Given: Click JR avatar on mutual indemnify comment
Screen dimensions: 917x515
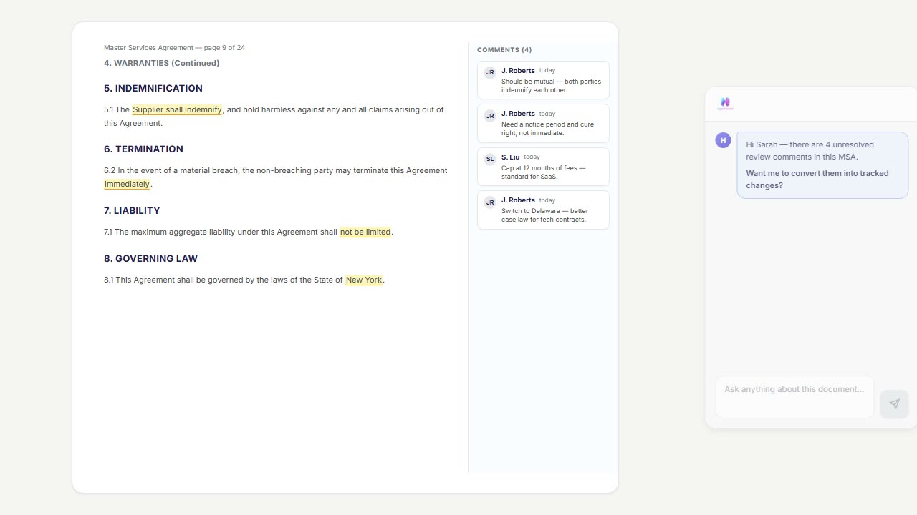Looking at the screenshot, I should click(490, 73).
